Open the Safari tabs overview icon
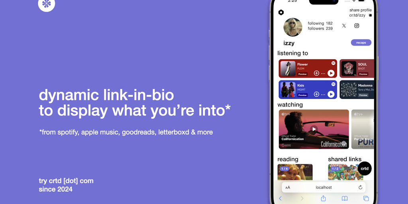Viewport: 408px width, 204px height. point(366,198)
